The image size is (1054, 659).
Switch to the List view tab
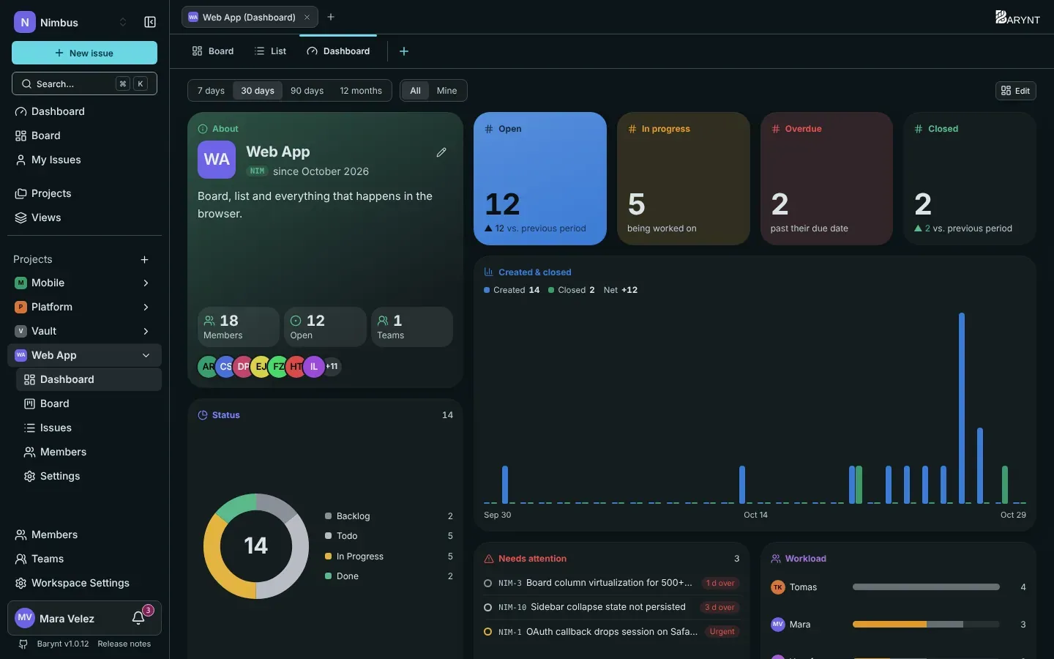click(270, 51)
